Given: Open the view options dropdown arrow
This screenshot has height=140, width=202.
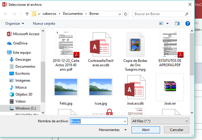Looking at the screenshot, I should [x=167, y=24].
